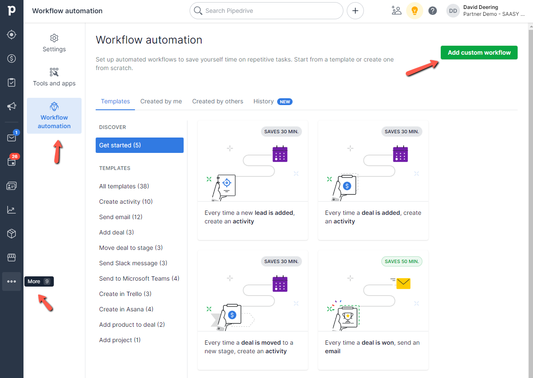Open Leads from the target icon

[12, 35]
